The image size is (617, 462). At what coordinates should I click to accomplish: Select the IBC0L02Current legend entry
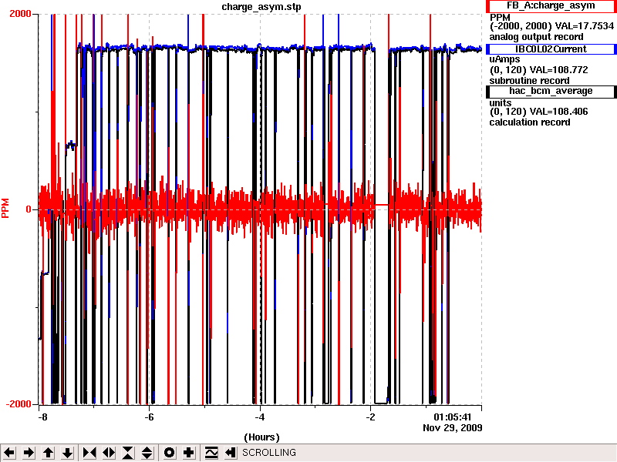coord(551,49)
